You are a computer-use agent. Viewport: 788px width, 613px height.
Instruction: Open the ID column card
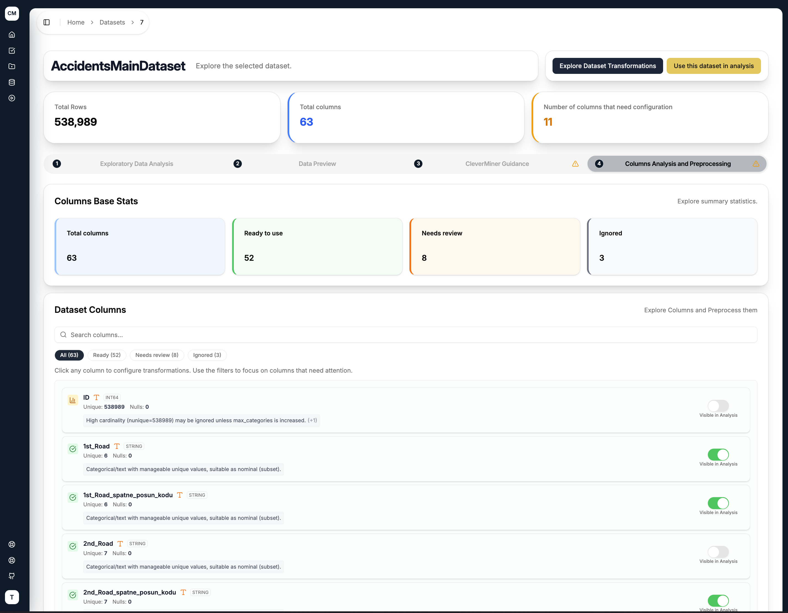tap(406, 410)
